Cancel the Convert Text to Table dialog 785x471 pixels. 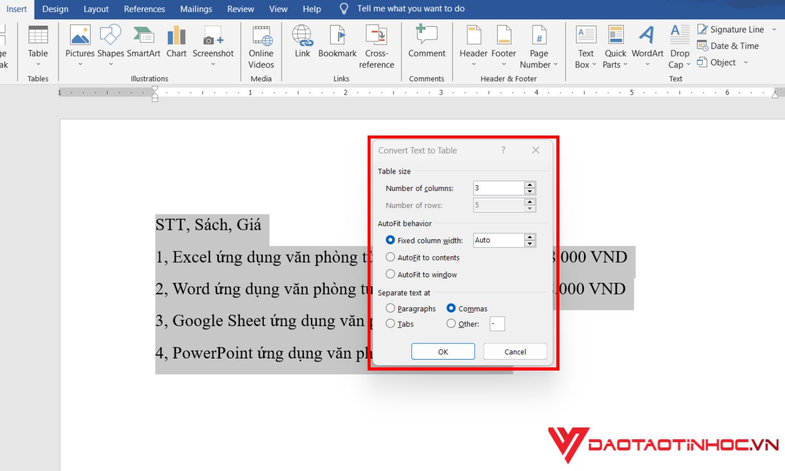coord(514,351)
